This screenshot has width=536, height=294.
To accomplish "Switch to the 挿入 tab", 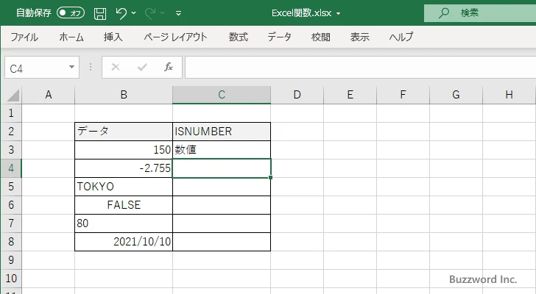I will pos(113,37).
